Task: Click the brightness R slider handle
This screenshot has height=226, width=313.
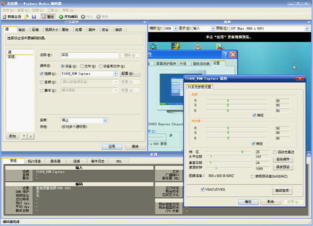Action: [x=228, y=100]
